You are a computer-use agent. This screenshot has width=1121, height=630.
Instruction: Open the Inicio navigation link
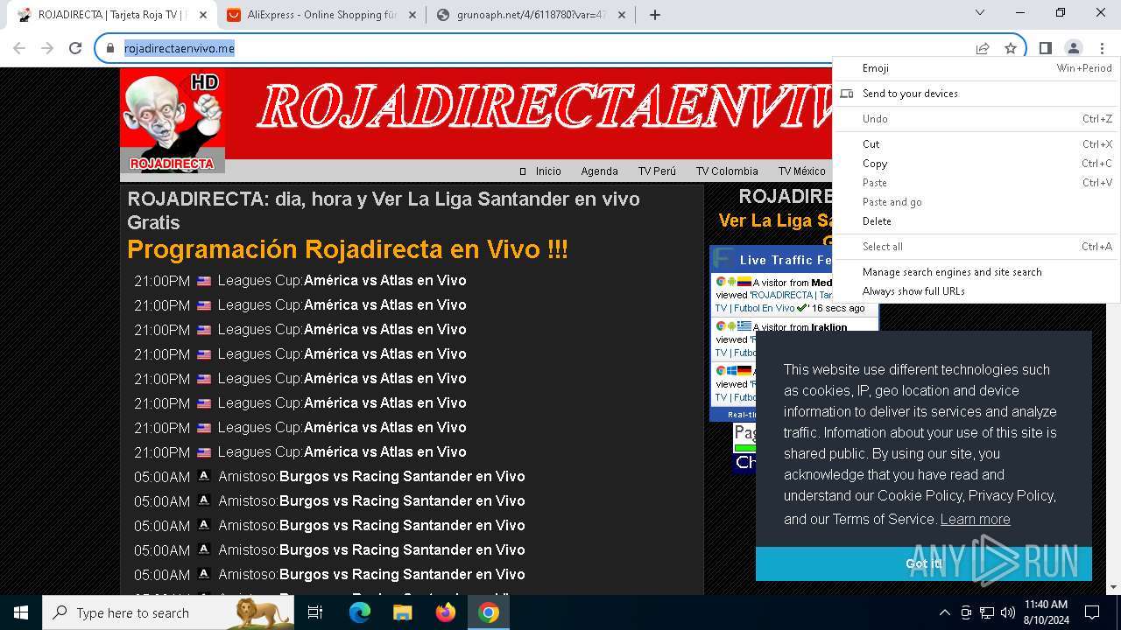point(548,171)
